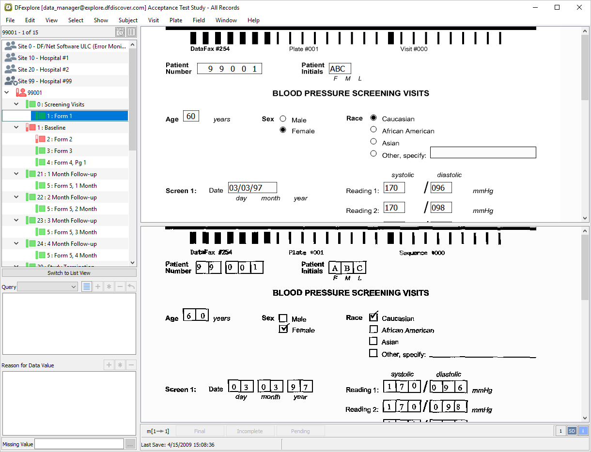Click the Site 10 - Hospital #1 group icon

tap(10, 58)
